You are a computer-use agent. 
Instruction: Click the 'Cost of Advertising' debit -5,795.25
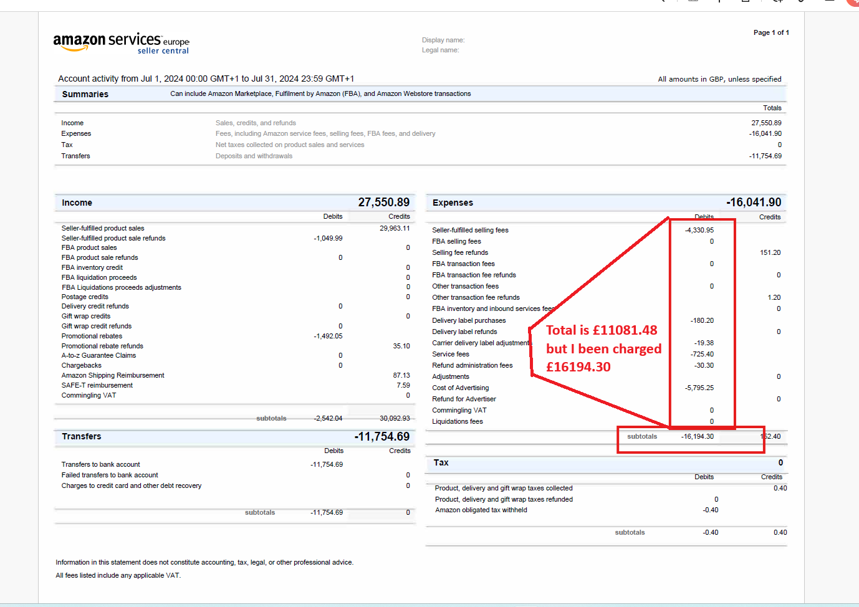(699, 388)
